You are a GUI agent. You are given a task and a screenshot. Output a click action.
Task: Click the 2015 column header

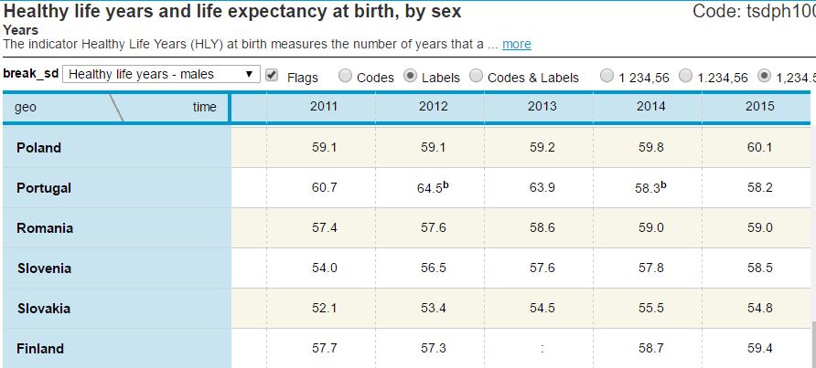[x=760, y=107]
